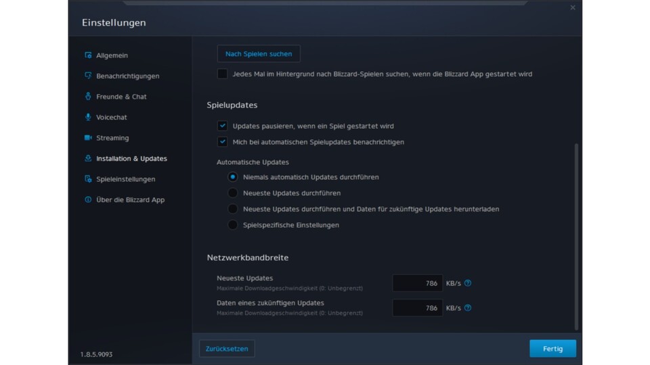Screen dimensions: 650x365
Task: Enable background search for Blizzard games checkbox
Action: coord(222,74)
